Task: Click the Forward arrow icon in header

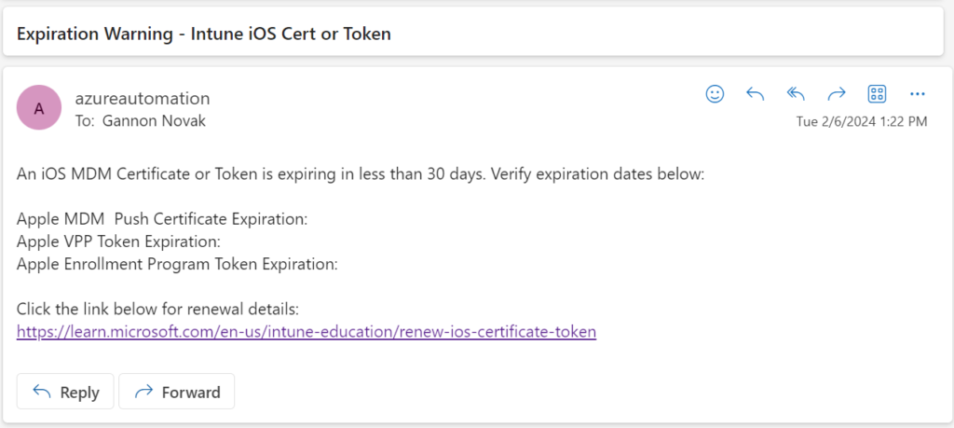Action: (837, 93)
